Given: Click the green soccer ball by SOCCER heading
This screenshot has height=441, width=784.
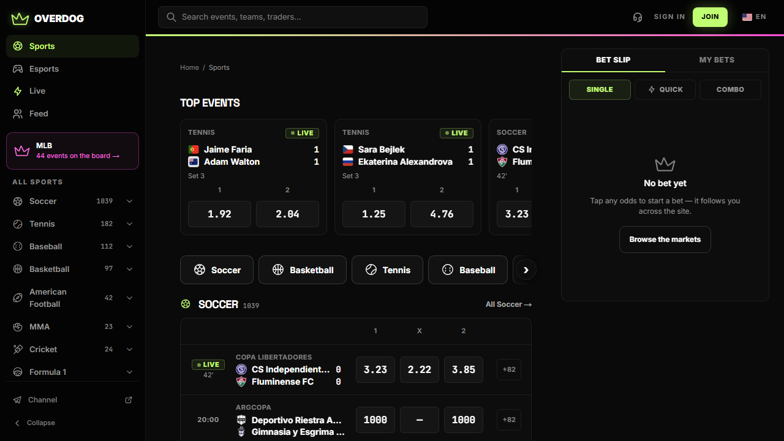Looking at the screenshot, I should (186, 304).
